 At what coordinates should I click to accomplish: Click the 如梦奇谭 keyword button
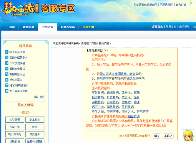[x=15, y=120]
